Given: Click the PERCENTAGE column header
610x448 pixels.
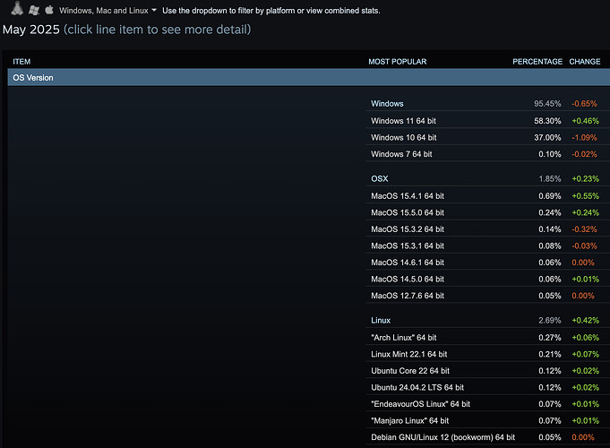Looking at the screenshot, I should pyautogui.click(x=537, y=62).
